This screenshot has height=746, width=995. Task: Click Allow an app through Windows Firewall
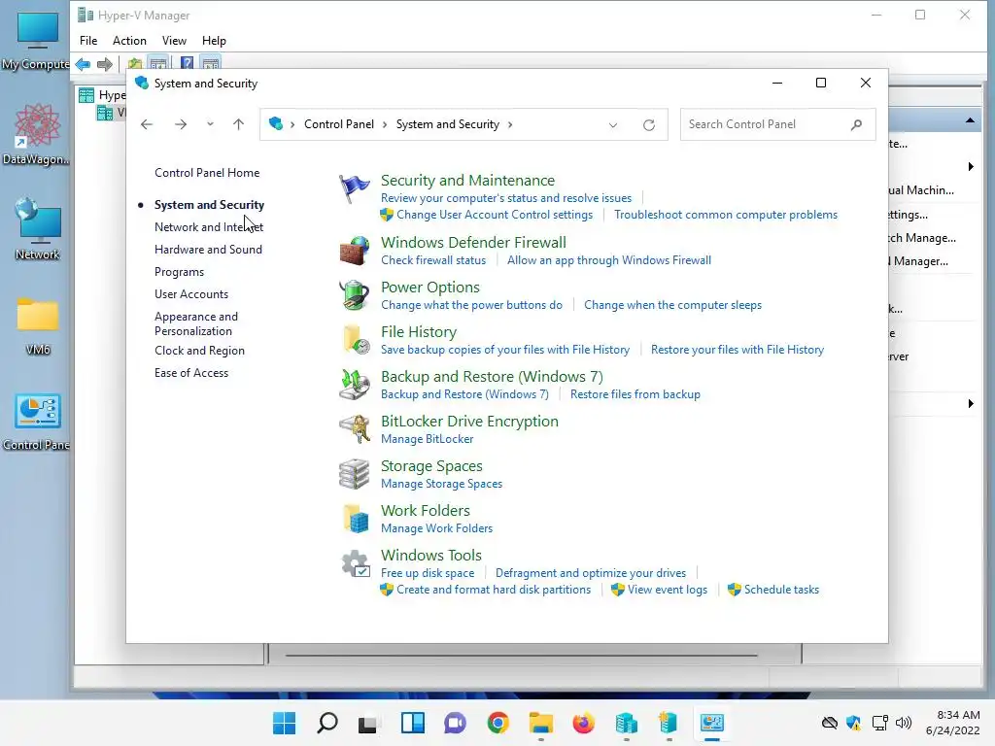pos(609,260)
